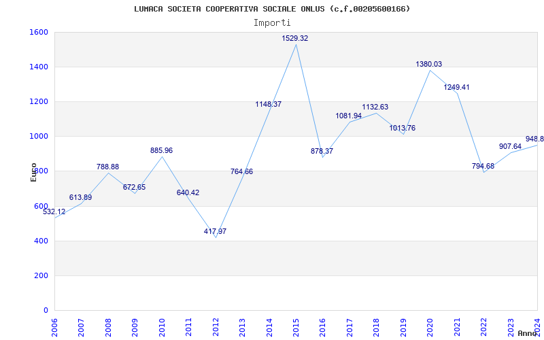Select the Importi subtitle
Image resolution: width=544 pixels, height=340 pixels.
pos(272,23)
